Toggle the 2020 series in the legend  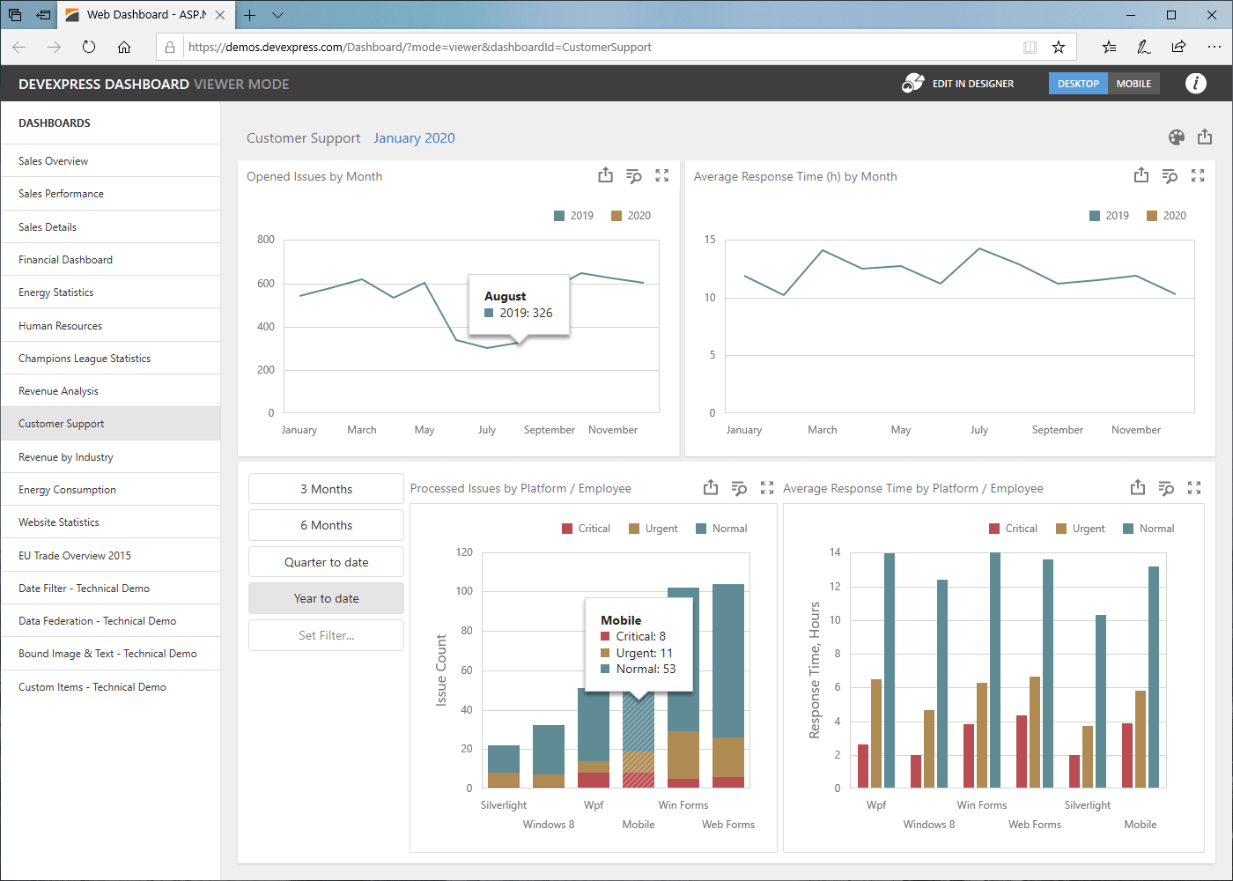click(x=631, y=215)
